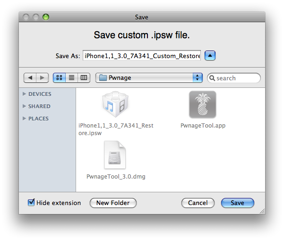Uncheck the Hide extension checkbox

click(32, 203)
